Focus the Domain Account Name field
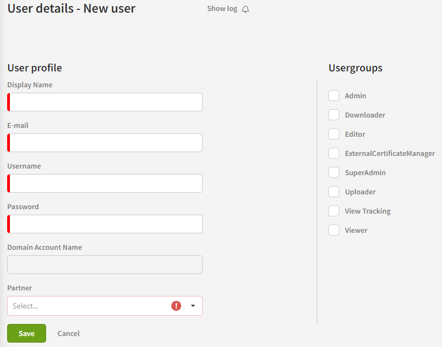The height and width of the screenshot is (347, 442). 105,265
